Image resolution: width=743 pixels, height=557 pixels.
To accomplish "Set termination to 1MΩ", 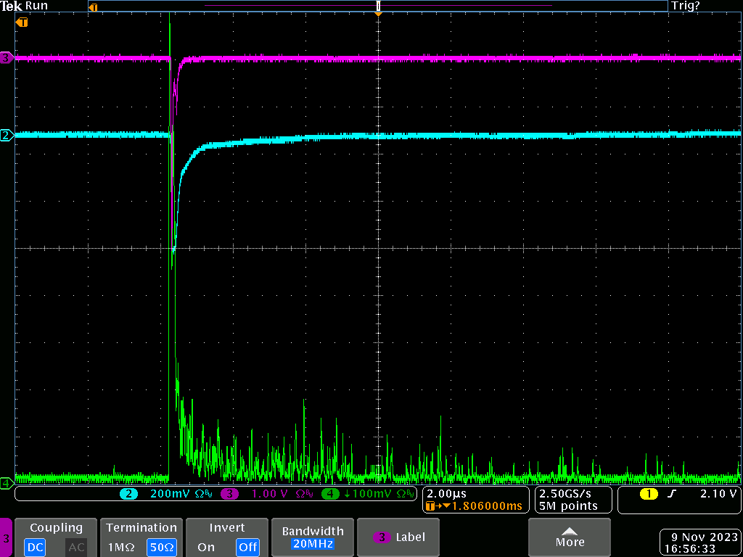I will coord(120,547).
